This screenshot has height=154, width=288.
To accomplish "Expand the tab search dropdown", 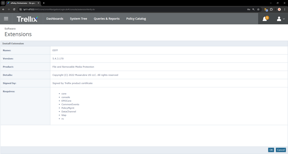I will 3,3.
